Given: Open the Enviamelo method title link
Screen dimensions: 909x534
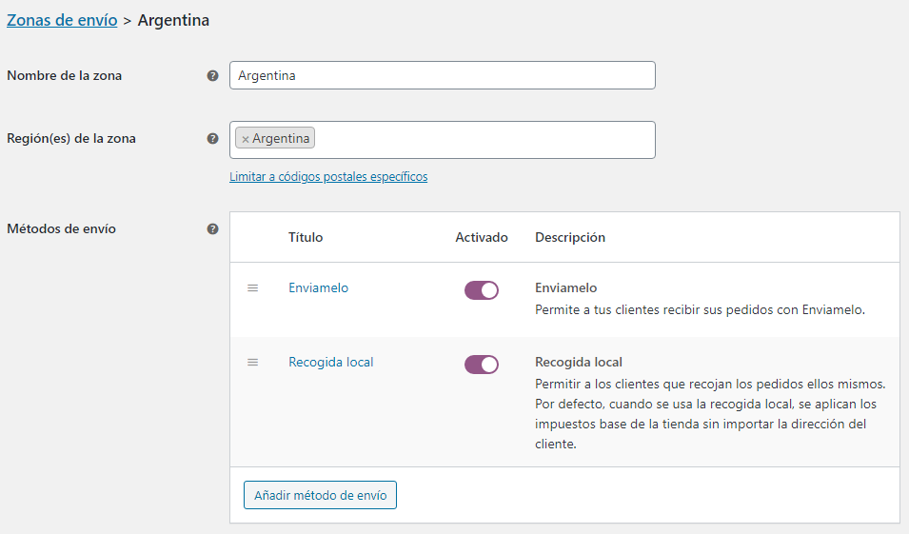Looking at the screenshot, I should point(318,288).
